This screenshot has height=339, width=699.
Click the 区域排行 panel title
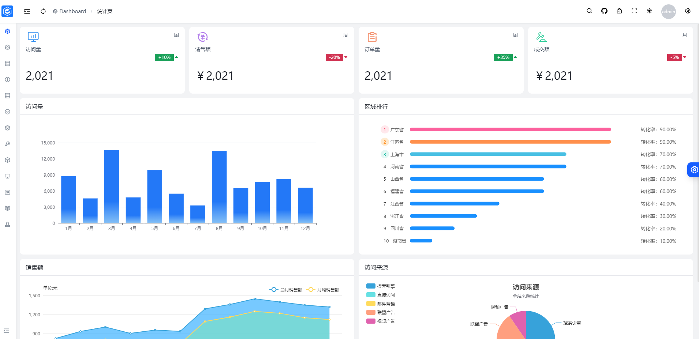(376, 107)
